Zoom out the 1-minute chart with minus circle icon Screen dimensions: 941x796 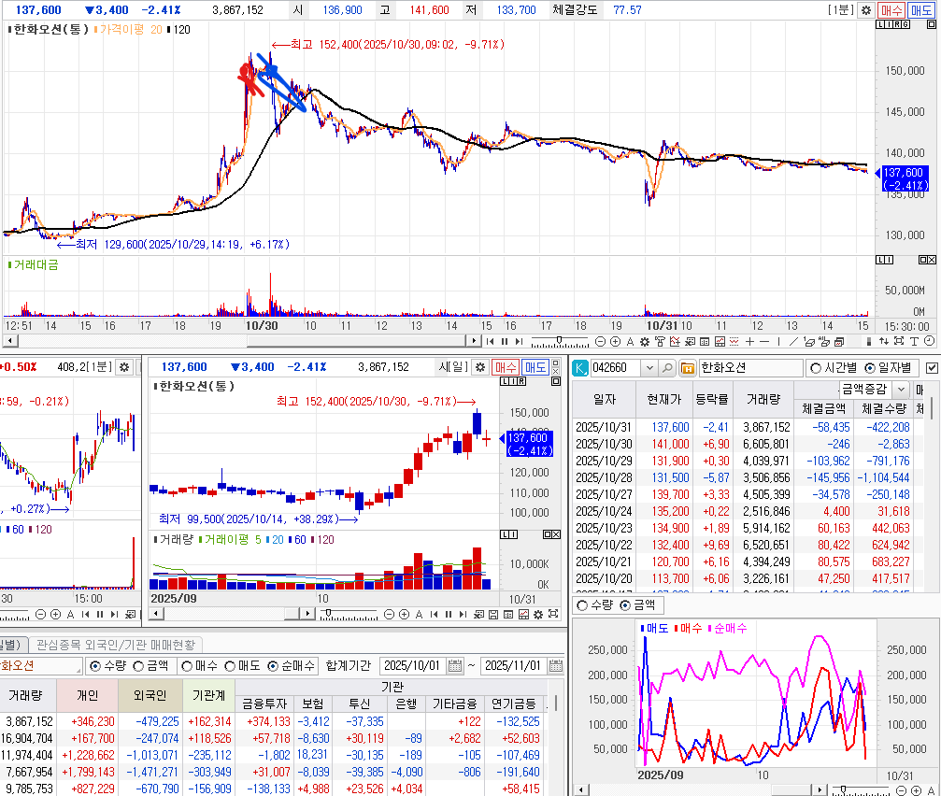(600, 341)
